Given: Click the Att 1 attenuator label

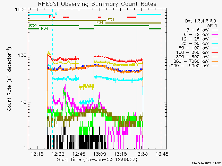Looking at the screenshot, I should 212,26.
